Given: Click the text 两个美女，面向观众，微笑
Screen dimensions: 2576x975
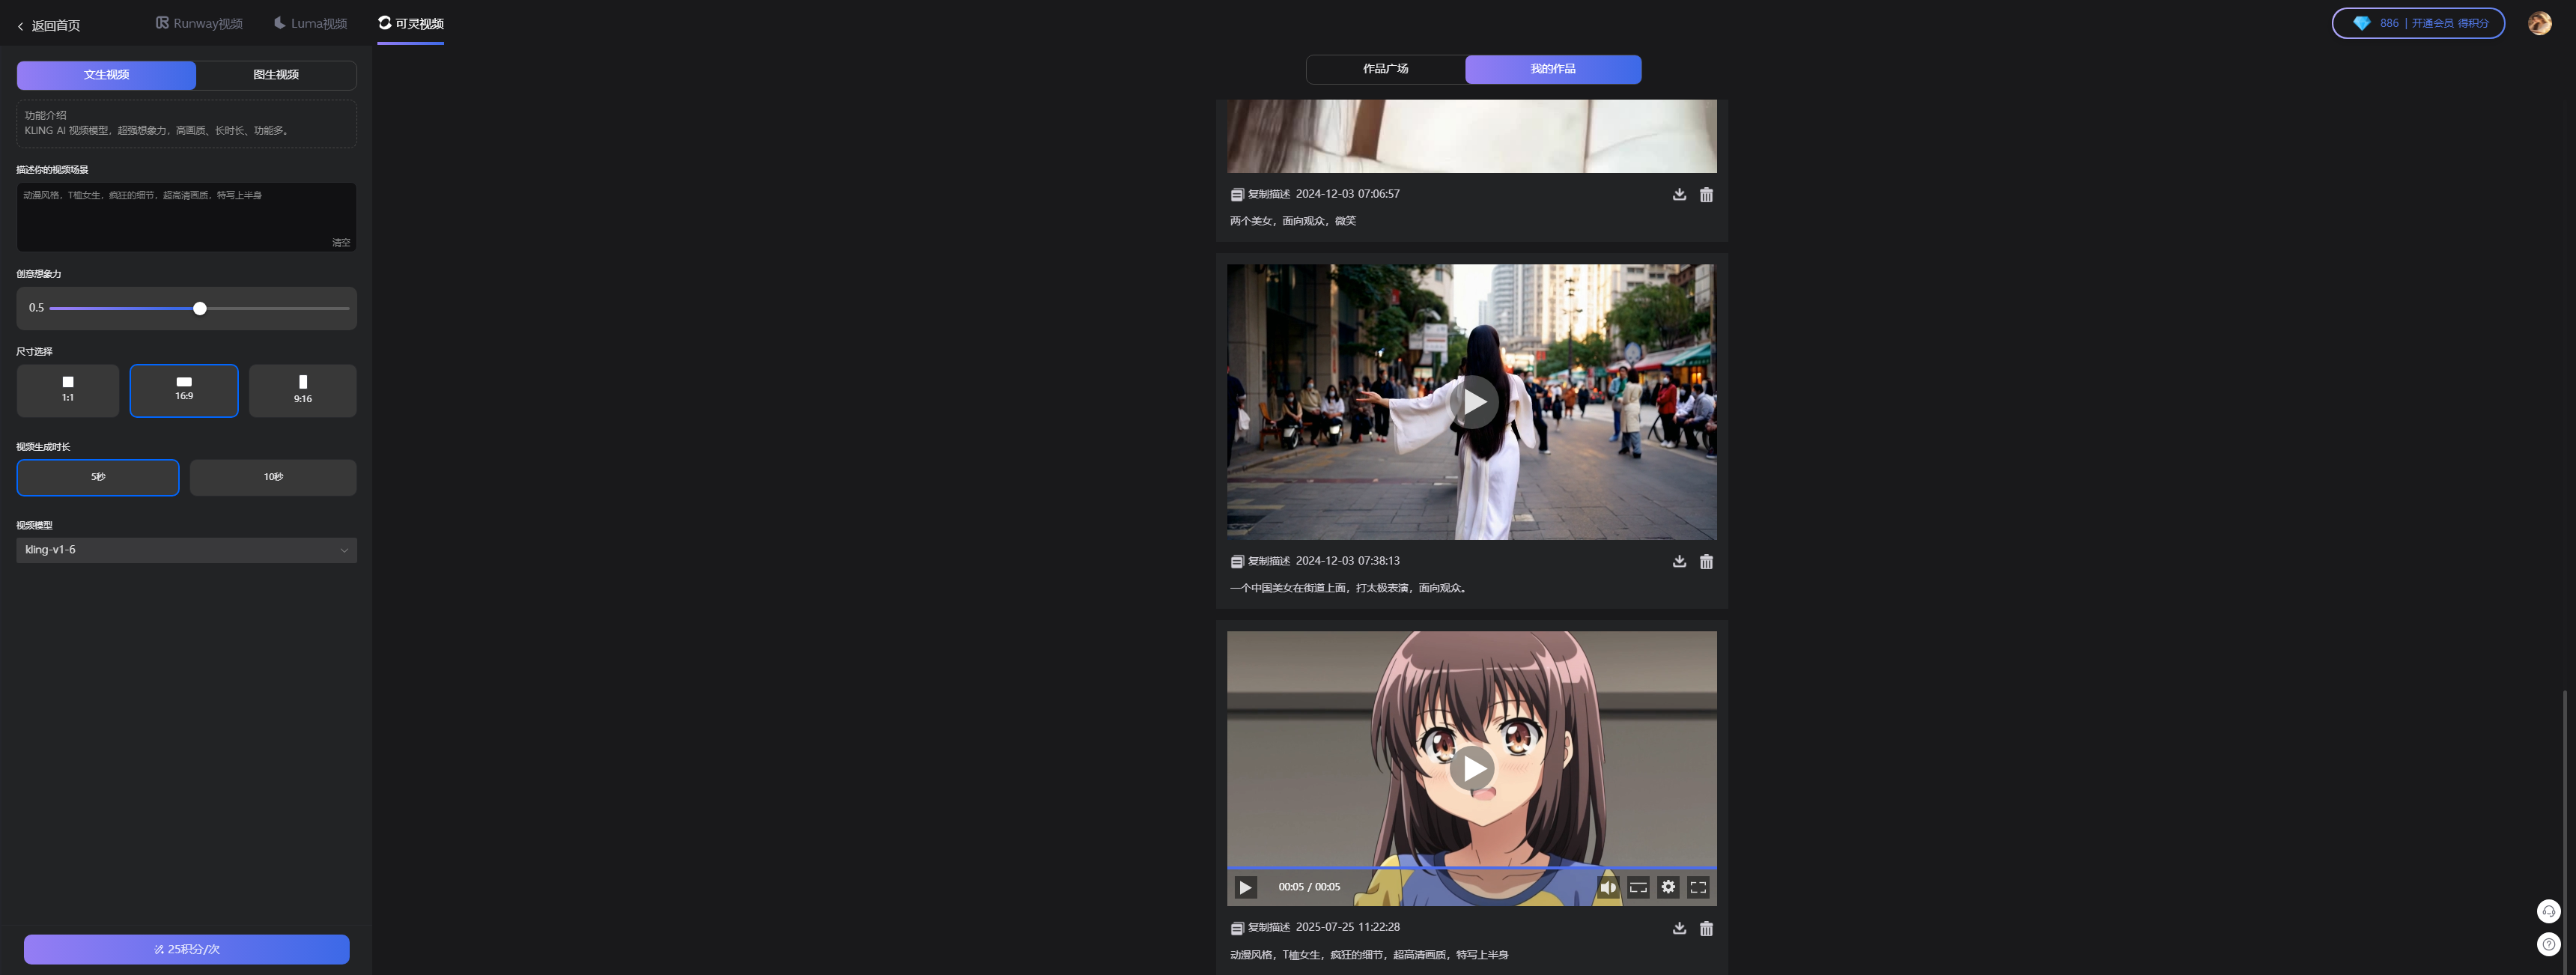Looking at the screenshot, I should pos(1293,221).
